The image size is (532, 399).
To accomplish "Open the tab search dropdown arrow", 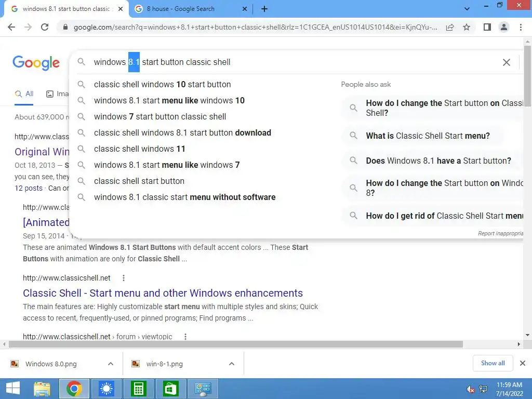I will tap(467, 9).
